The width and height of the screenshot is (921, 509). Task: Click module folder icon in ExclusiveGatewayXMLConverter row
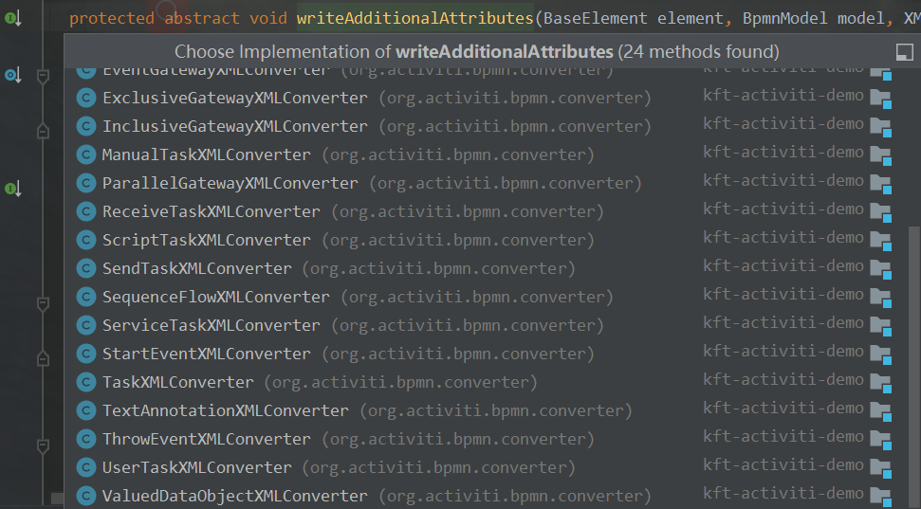(881, 99)
